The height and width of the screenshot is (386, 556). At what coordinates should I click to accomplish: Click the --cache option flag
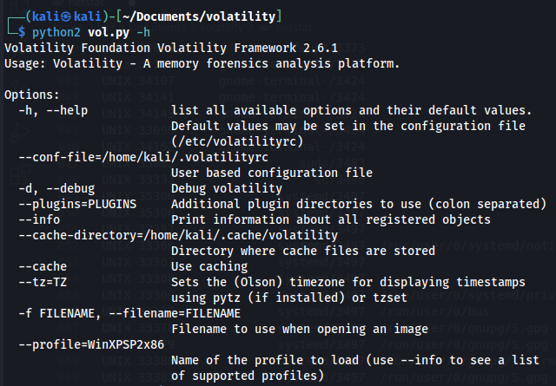click(x=43, y=266)
